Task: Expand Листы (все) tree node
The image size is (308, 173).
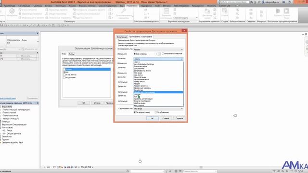Action: (x=0, y=127)
